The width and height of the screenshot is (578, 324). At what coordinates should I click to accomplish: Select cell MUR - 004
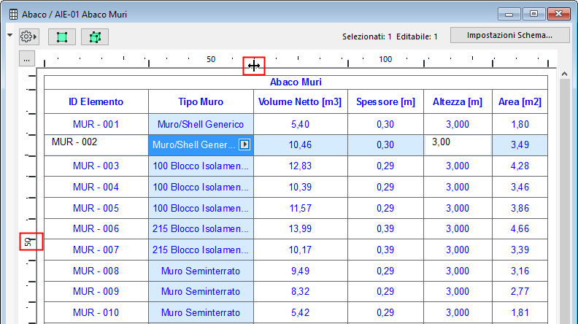(x=96, y=187)
